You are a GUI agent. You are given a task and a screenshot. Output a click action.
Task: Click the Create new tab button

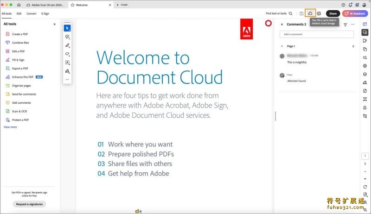(122, 5)
